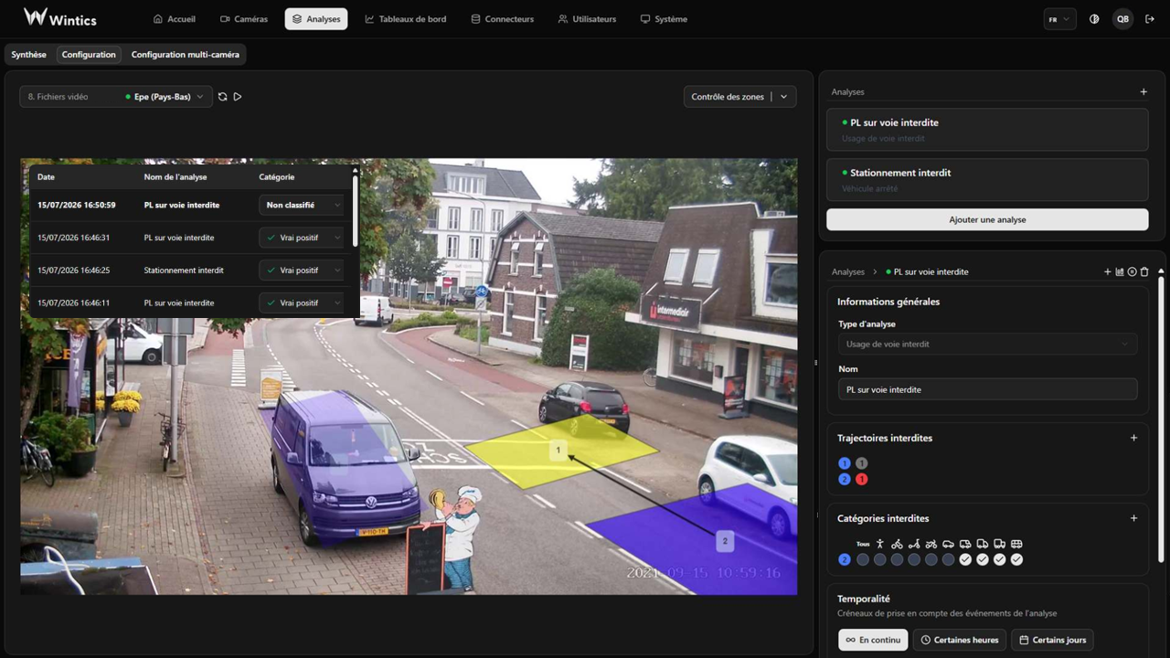1170x658 pixels.
Task: Switch to the Synthèse tab
Action: 29,55
